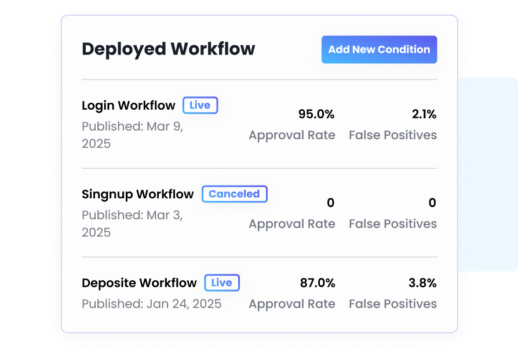Viewport: 518px width, 348px height.
Task: Click the 87.0% approval rate value
Action: pyautogui.click(x=317, y=283)
